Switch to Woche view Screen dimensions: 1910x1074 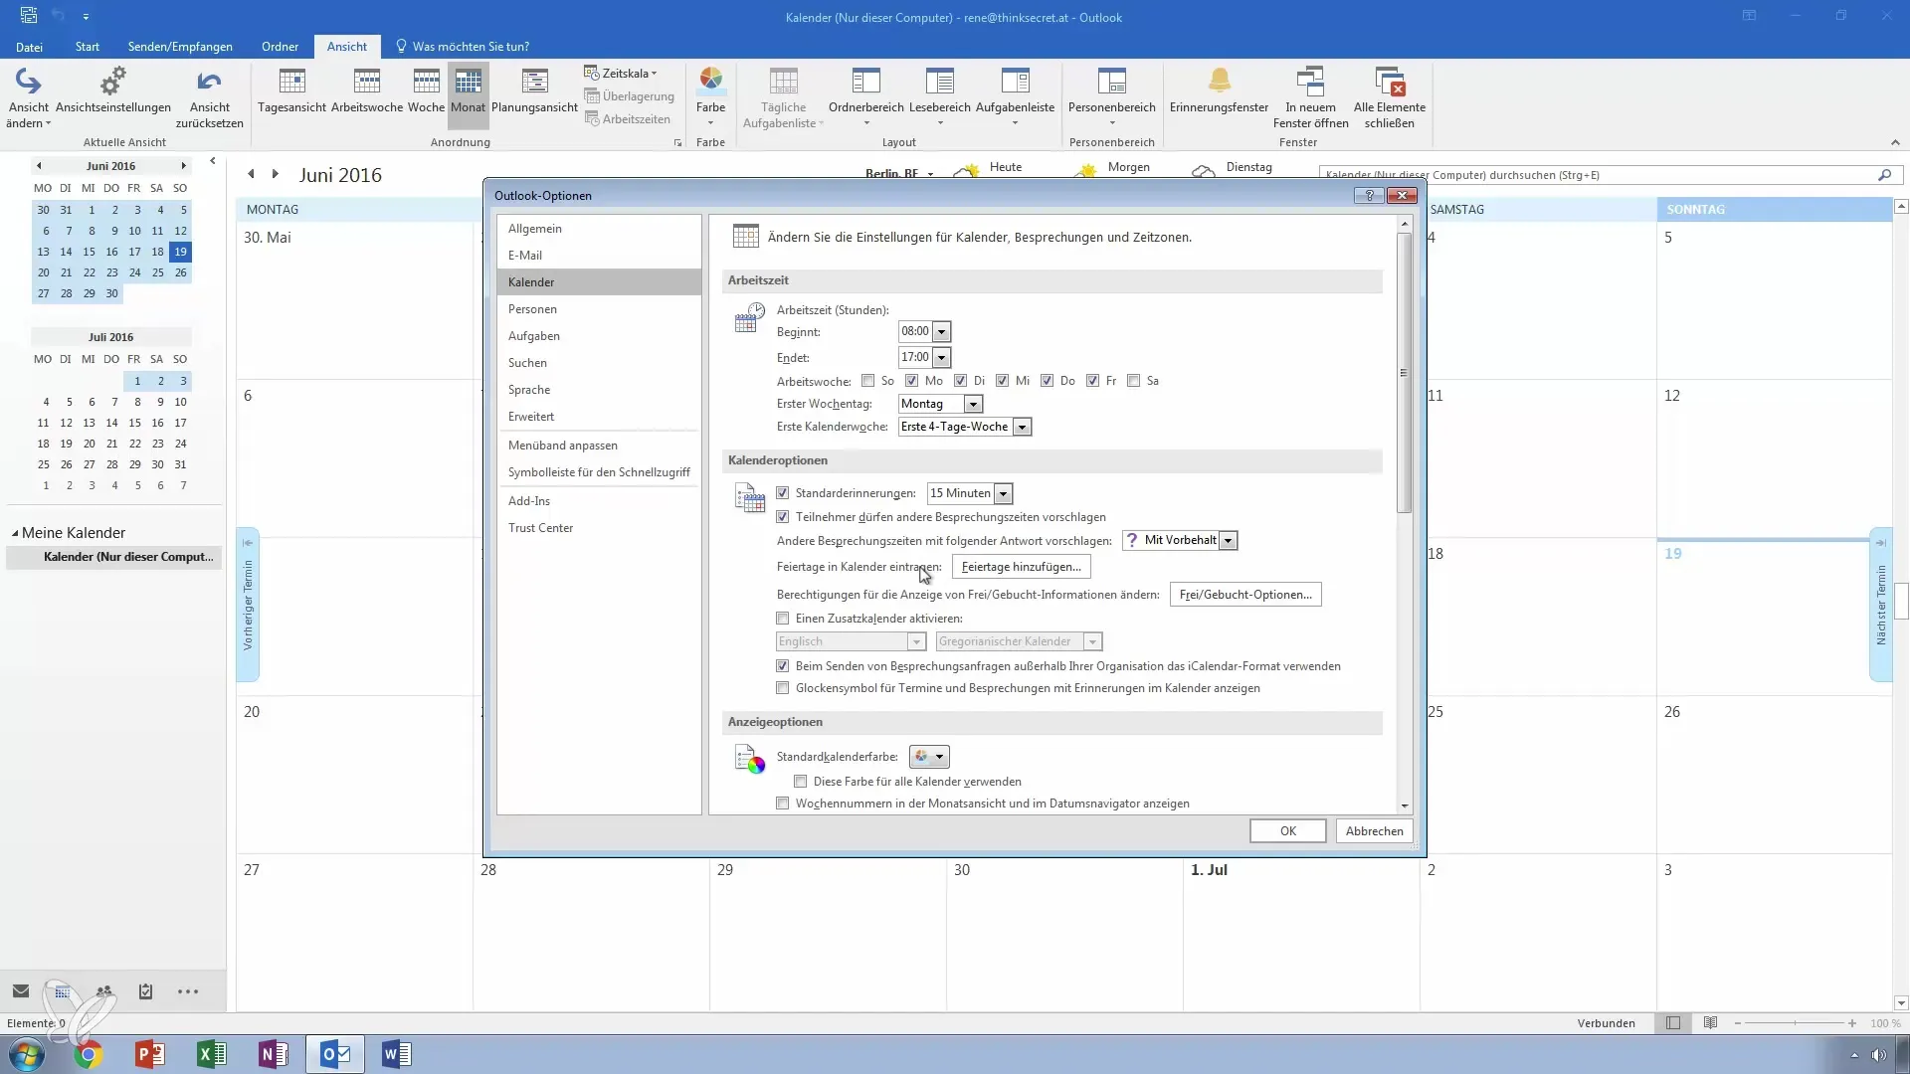(426, 89)
